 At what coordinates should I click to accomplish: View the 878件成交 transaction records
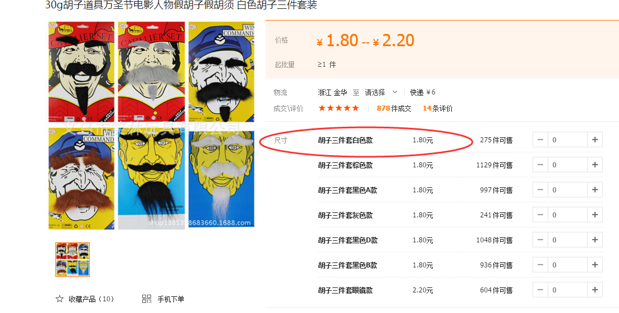pyautogui.click(x=394, y=108)
